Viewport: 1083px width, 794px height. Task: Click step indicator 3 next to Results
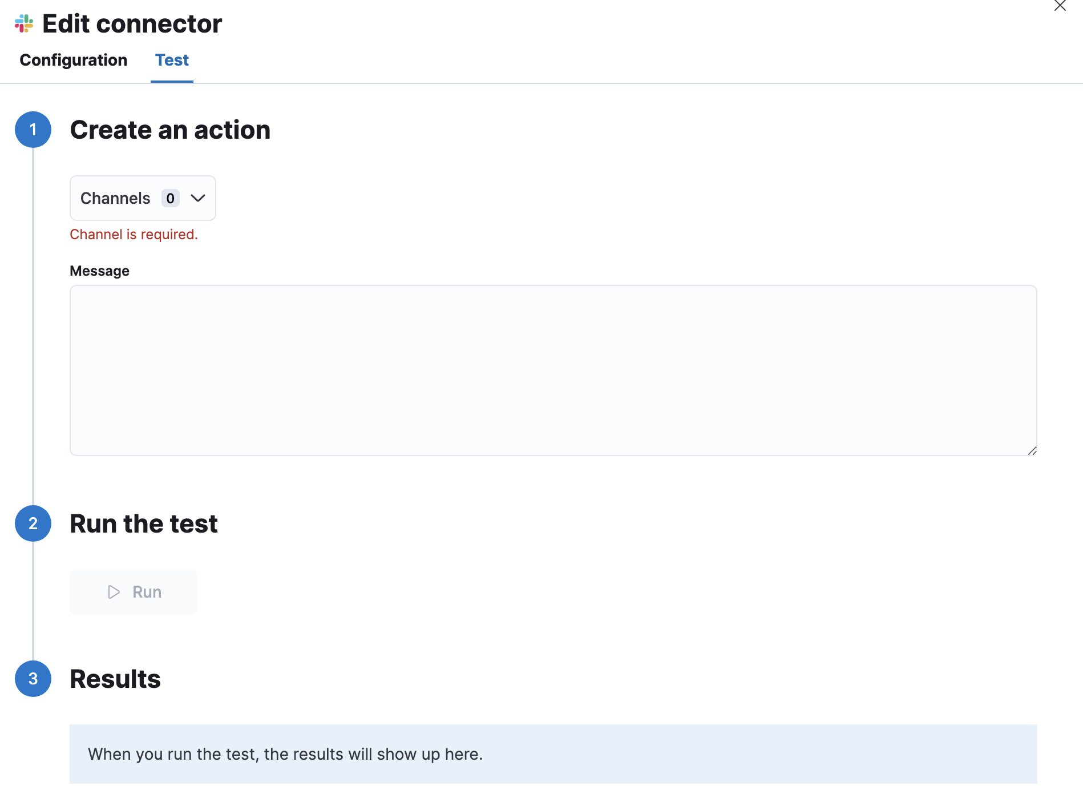pyautogui.click(x=33, y=679)
